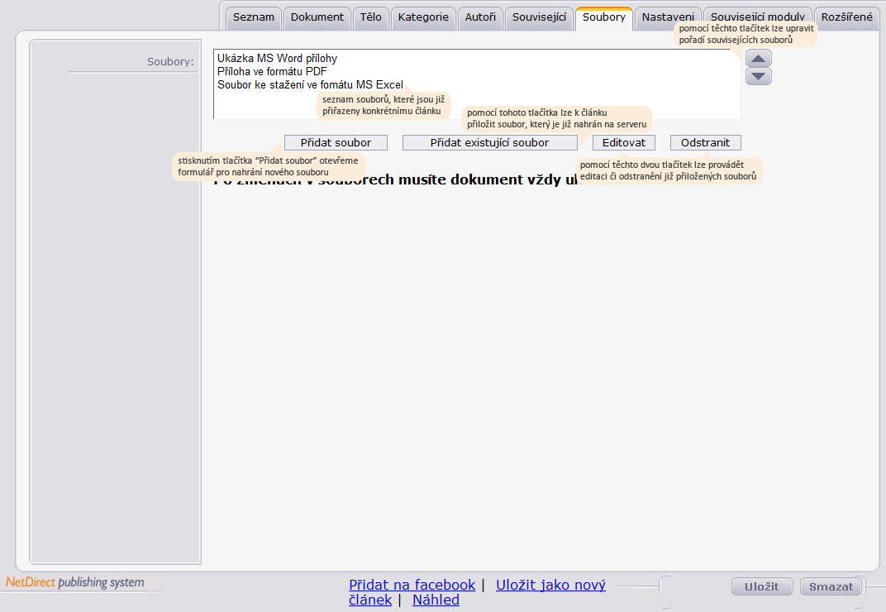Switch to the Dokument tab
Viewport: 886px width, 612px height.
point(317,17)
